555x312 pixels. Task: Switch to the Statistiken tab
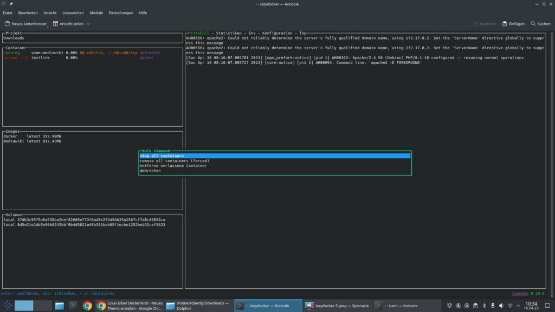click(229, 33)
